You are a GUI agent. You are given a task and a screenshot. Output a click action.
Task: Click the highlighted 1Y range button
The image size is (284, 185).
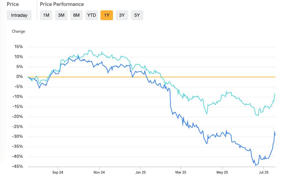pyautogui.click(x=107, y=15)
